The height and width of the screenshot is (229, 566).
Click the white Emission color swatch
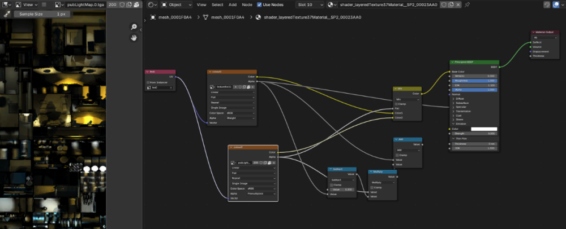point(484,129)
